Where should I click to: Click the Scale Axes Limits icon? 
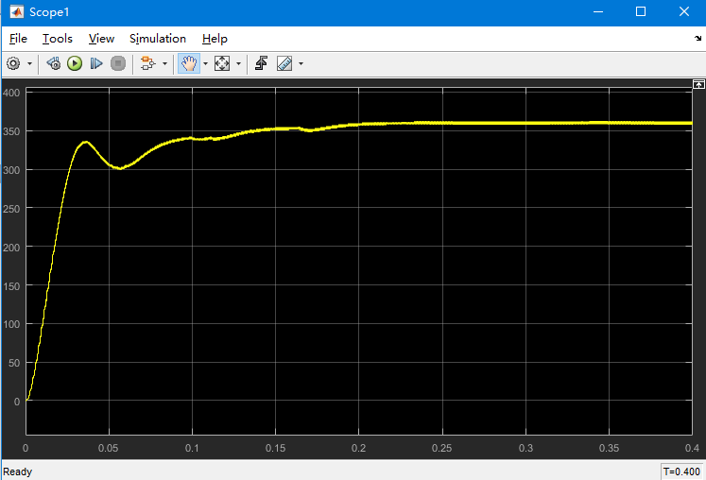pyautogui.click(x=222, y=63)
